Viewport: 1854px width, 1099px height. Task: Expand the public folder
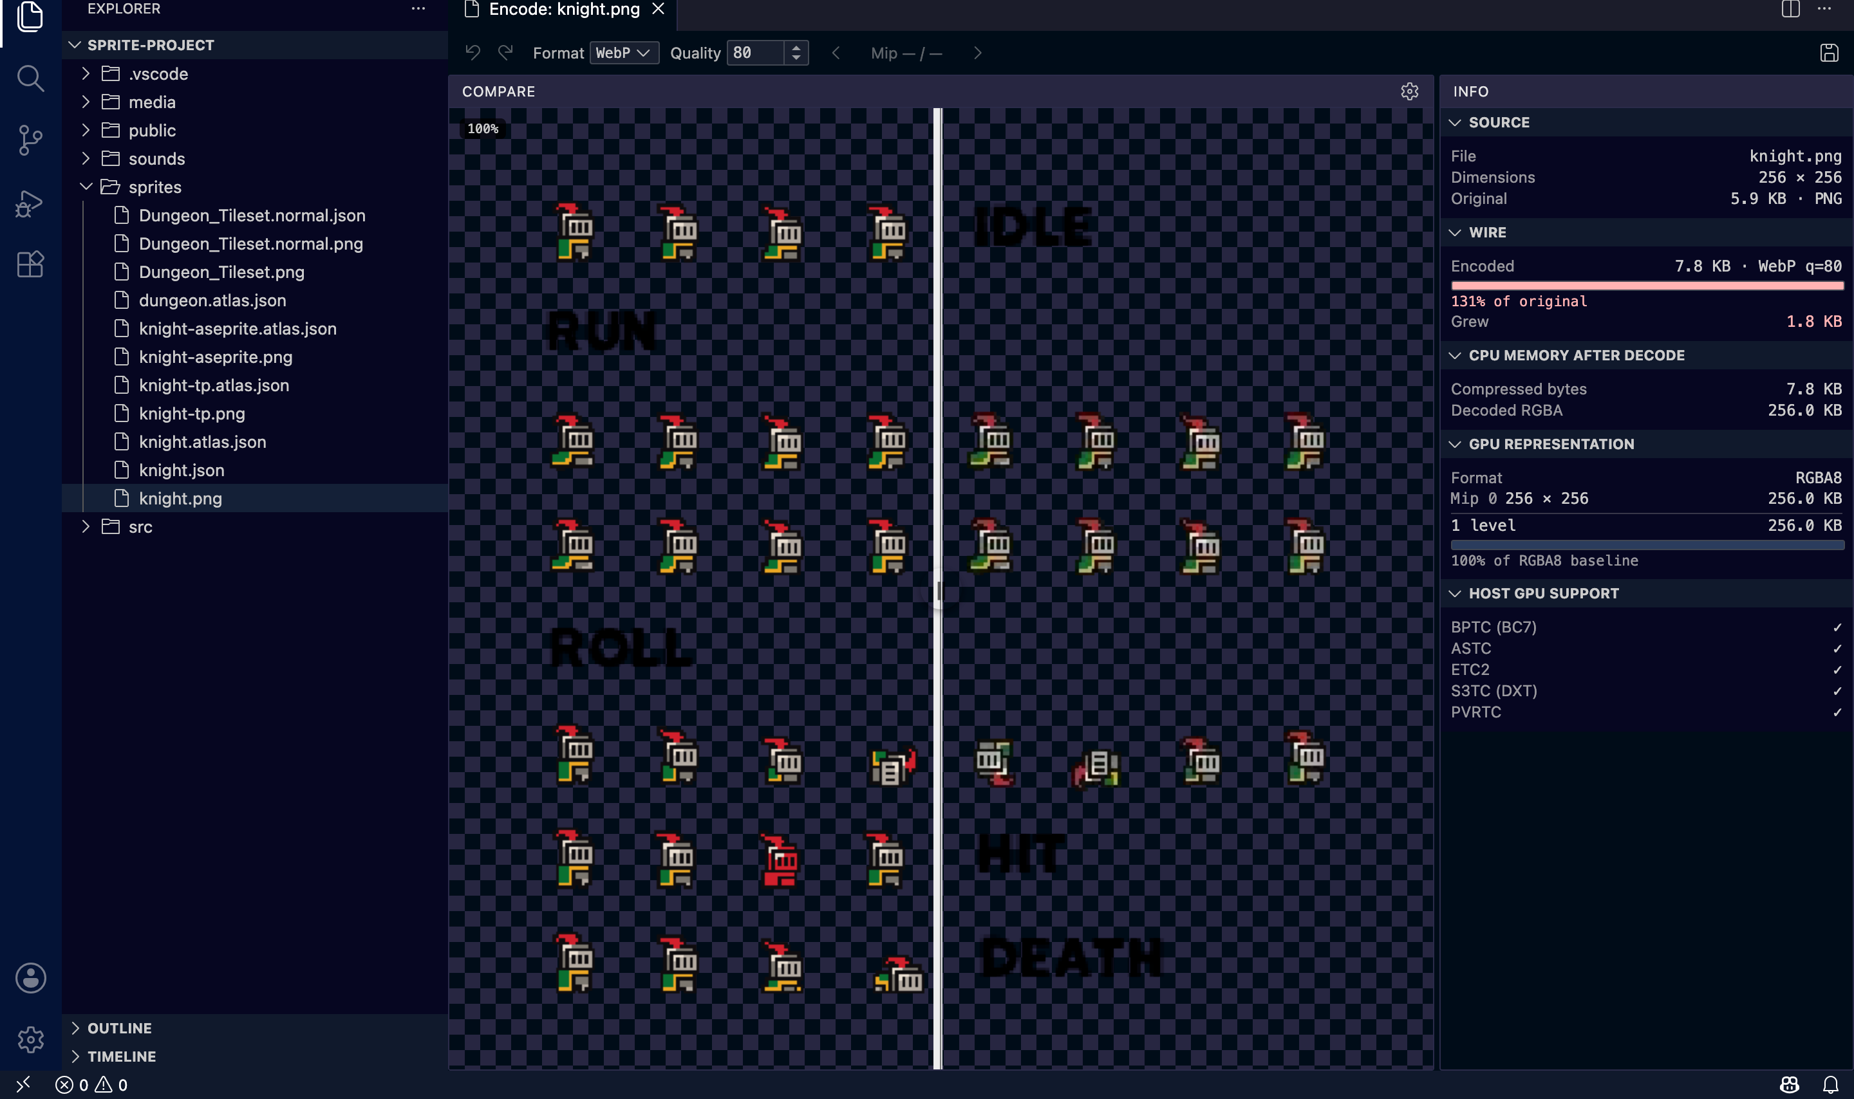coord(255,131)
